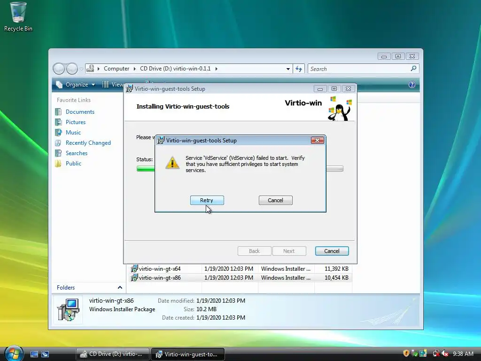The height and width of the screenshot is (361, 481).
Task: Click the Documents folder icon in the sidebar
Action: (x=58, y=112)
